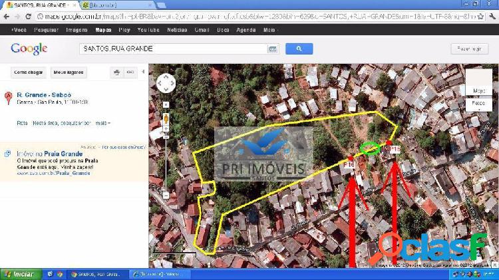This screenshot has height=280, width=499.
Task: Click the ad icon beside Imóvel na Praia Grande
Action: [x=7, y=154]
